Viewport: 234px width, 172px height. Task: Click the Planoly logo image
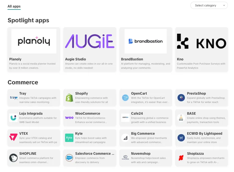34,41
